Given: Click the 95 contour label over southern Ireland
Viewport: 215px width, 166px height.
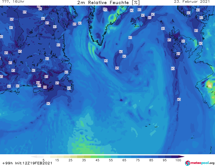Looking at the screenshot, I should [178, 54].
